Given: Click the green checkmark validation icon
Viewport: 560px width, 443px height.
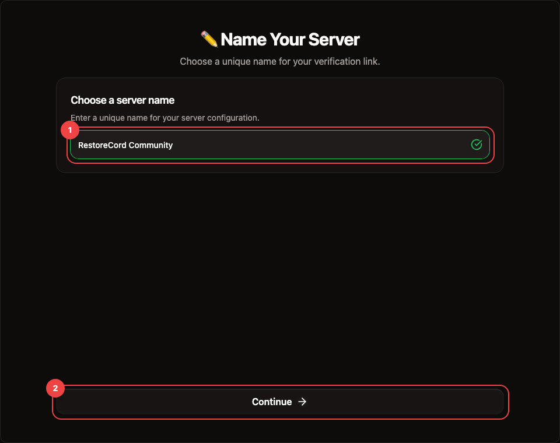Looking at the screenshot, I should [x=477, y=145].
